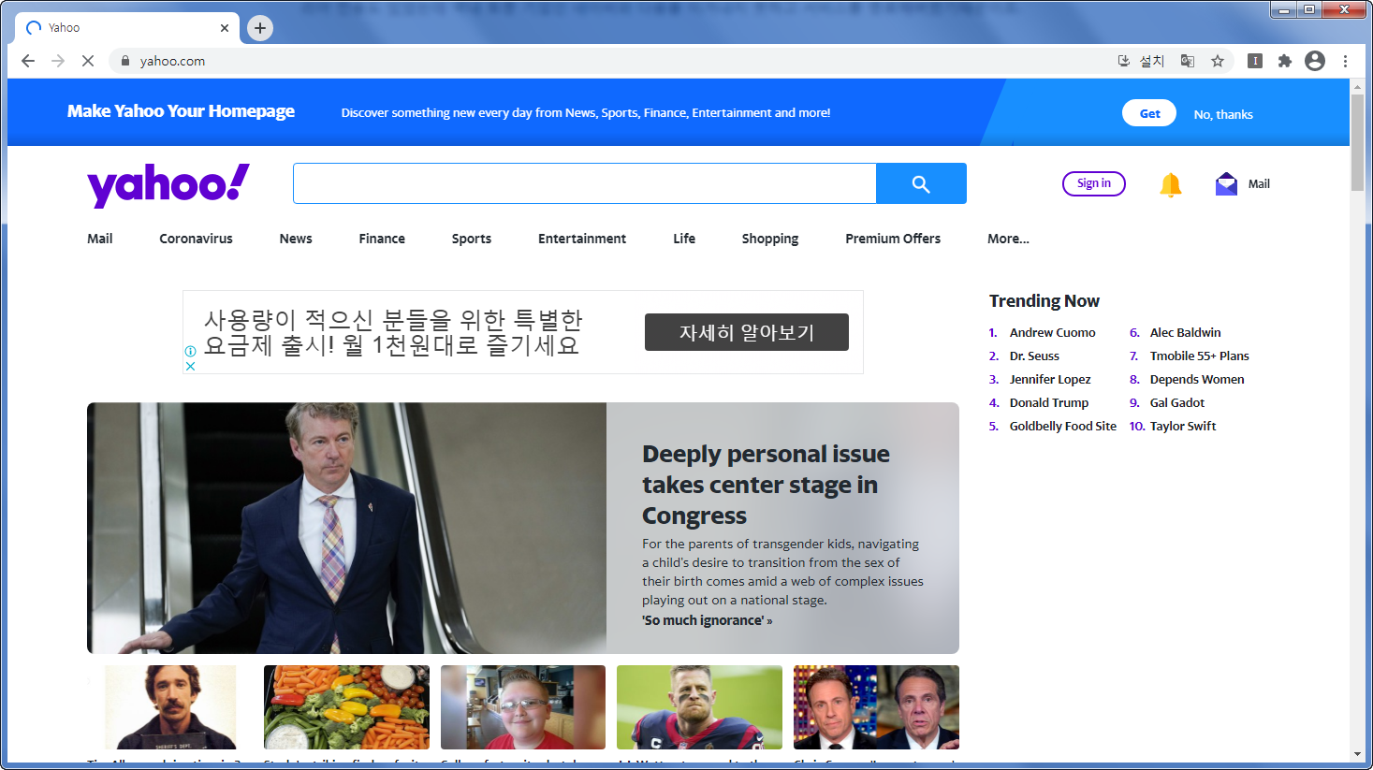Click the browser forward arrow
The width and height of the screenshot is (1373, 770).
pyautogui.click(x=58, y=61)
